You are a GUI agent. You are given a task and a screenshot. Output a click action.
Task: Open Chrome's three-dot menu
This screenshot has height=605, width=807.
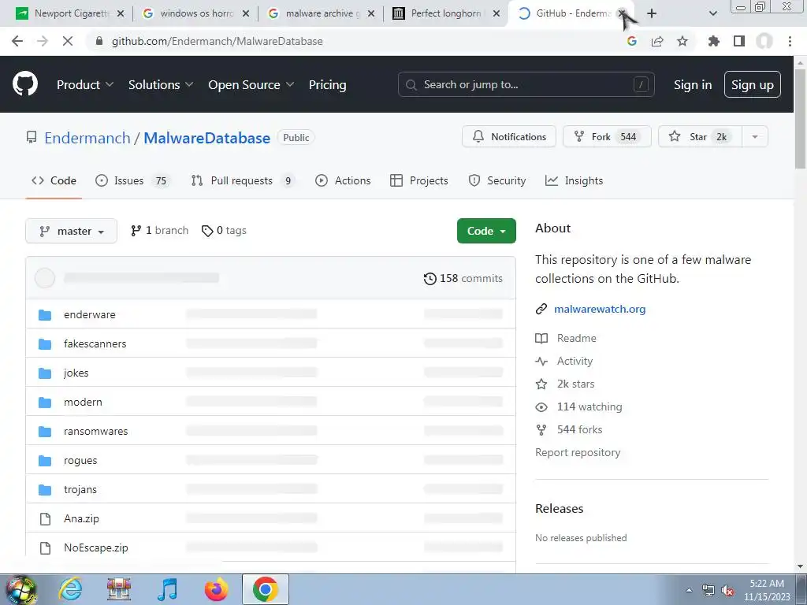coord(790,41)
